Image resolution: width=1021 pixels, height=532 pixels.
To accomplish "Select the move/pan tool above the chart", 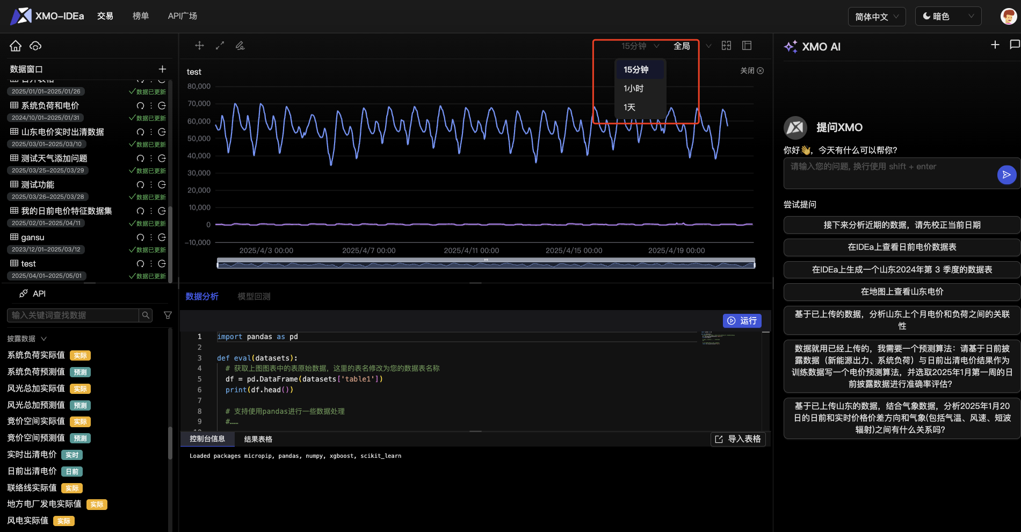I will pyautogui.click(x=199, y=46).
